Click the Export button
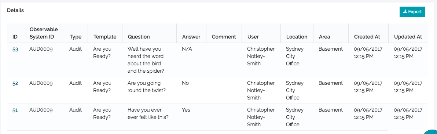 (x=412, y=12)
